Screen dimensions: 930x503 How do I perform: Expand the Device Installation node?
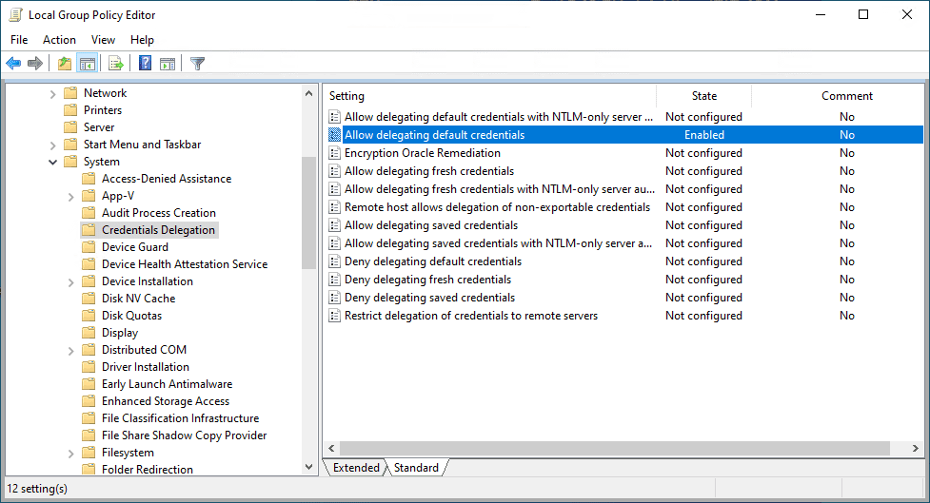[71, 281]
